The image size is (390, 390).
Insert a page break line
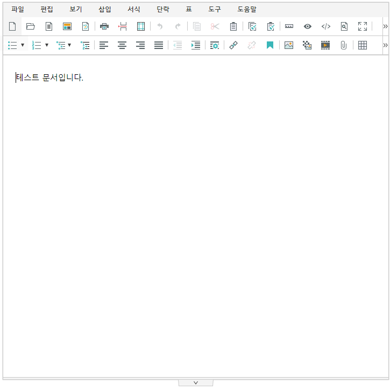tap(123, 26)
